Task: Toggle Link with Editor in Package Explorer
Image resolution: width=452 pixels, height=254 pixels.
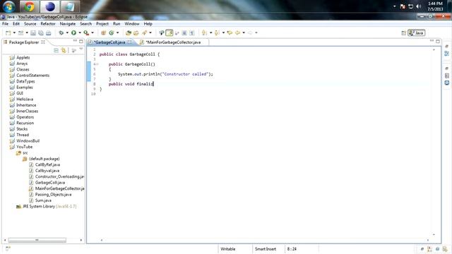Action: point(64,51)
